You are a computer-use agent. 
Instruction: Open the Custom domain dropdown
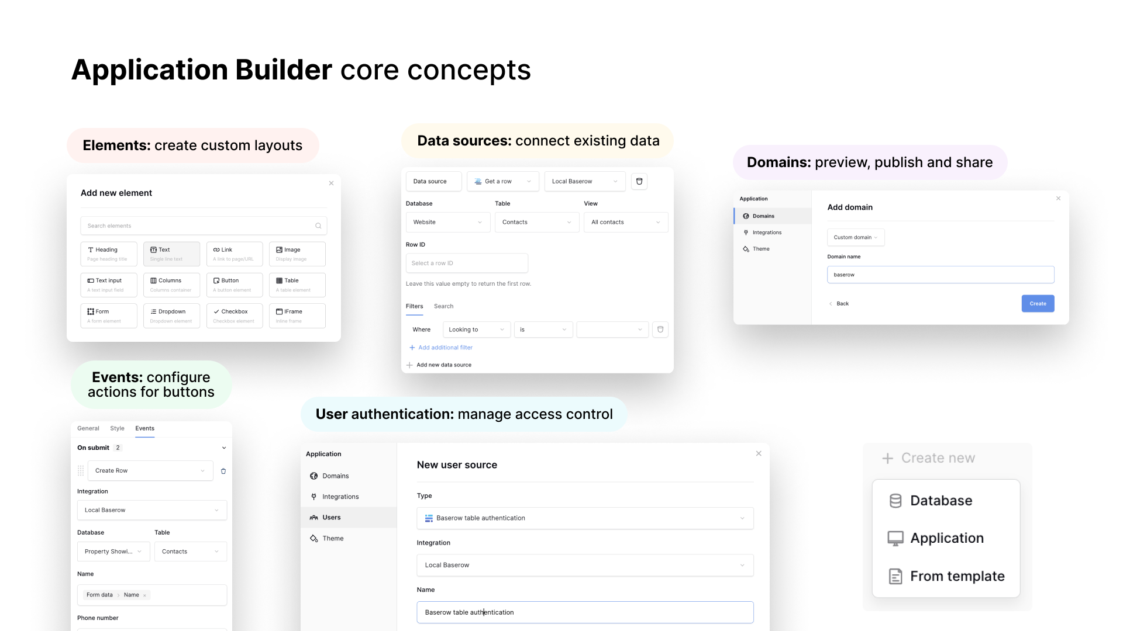(x=855, y=237)
